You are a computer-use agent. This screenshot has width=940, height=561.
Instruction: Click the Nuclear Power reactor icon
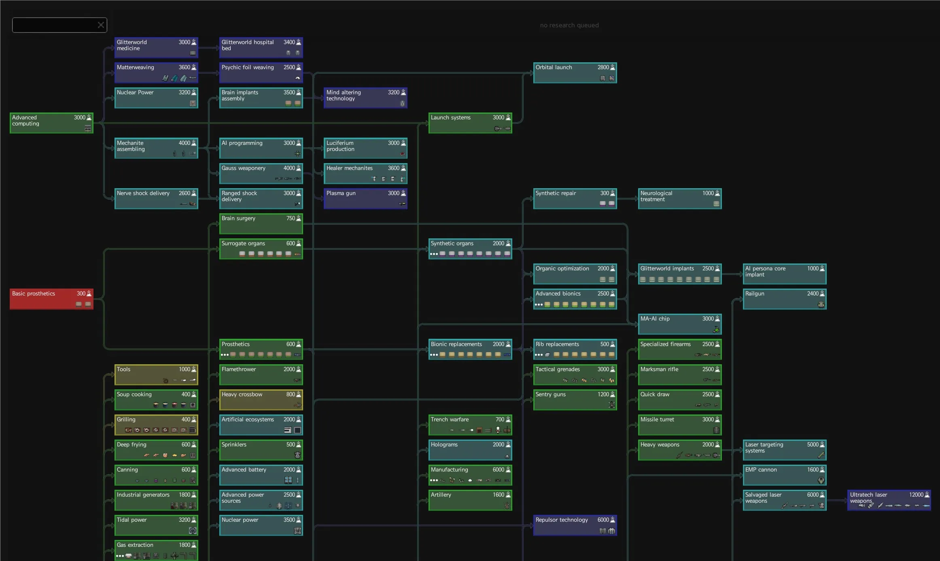click(193, 103)
